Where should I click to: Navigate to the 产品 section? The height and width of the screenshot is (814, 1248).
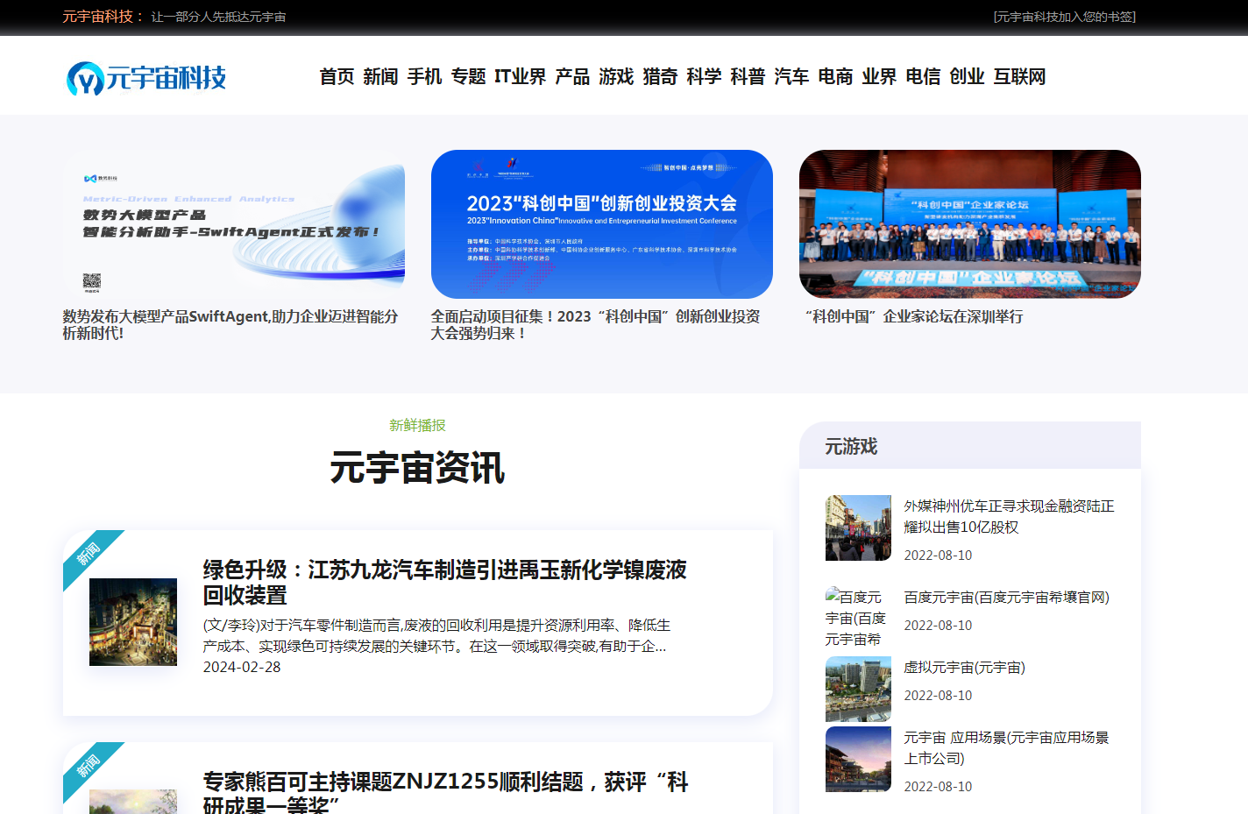[x=572, y=77]
